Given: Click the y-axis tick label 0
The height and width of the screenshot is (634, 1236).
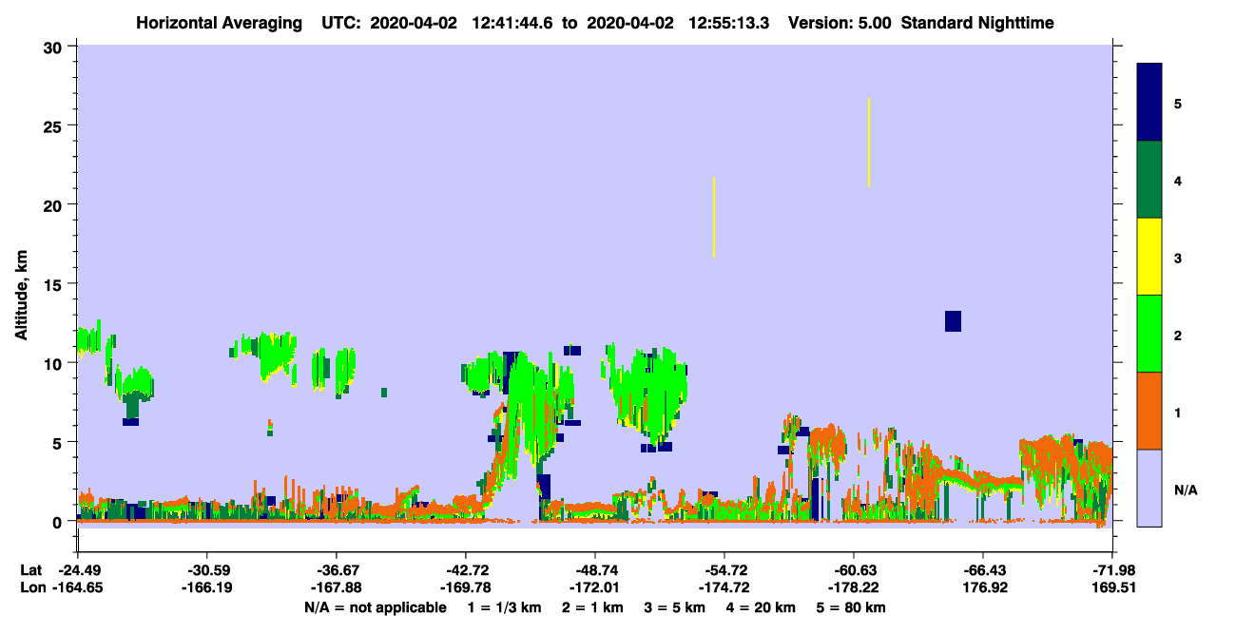Looking at the screenshot, I should pyautogui.click(x=59, y=522).
